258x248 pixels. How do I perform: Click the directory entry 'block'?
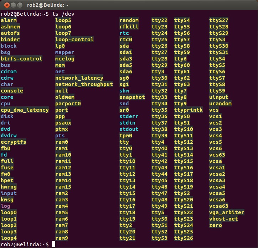pyautogui.click(x=9, y=46)
